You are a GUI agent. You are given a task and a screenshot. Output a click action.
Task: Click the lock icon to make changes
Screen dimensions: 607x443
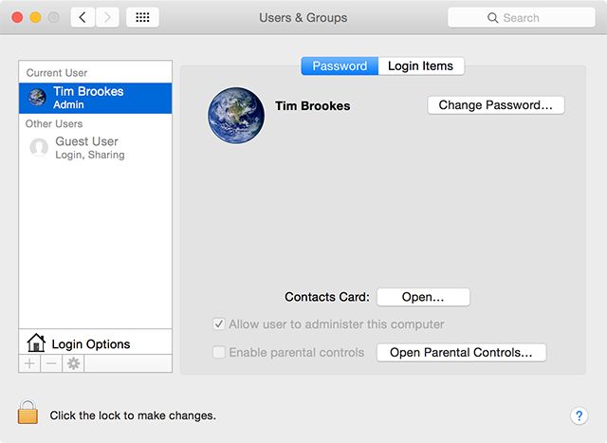coord(28,413)
